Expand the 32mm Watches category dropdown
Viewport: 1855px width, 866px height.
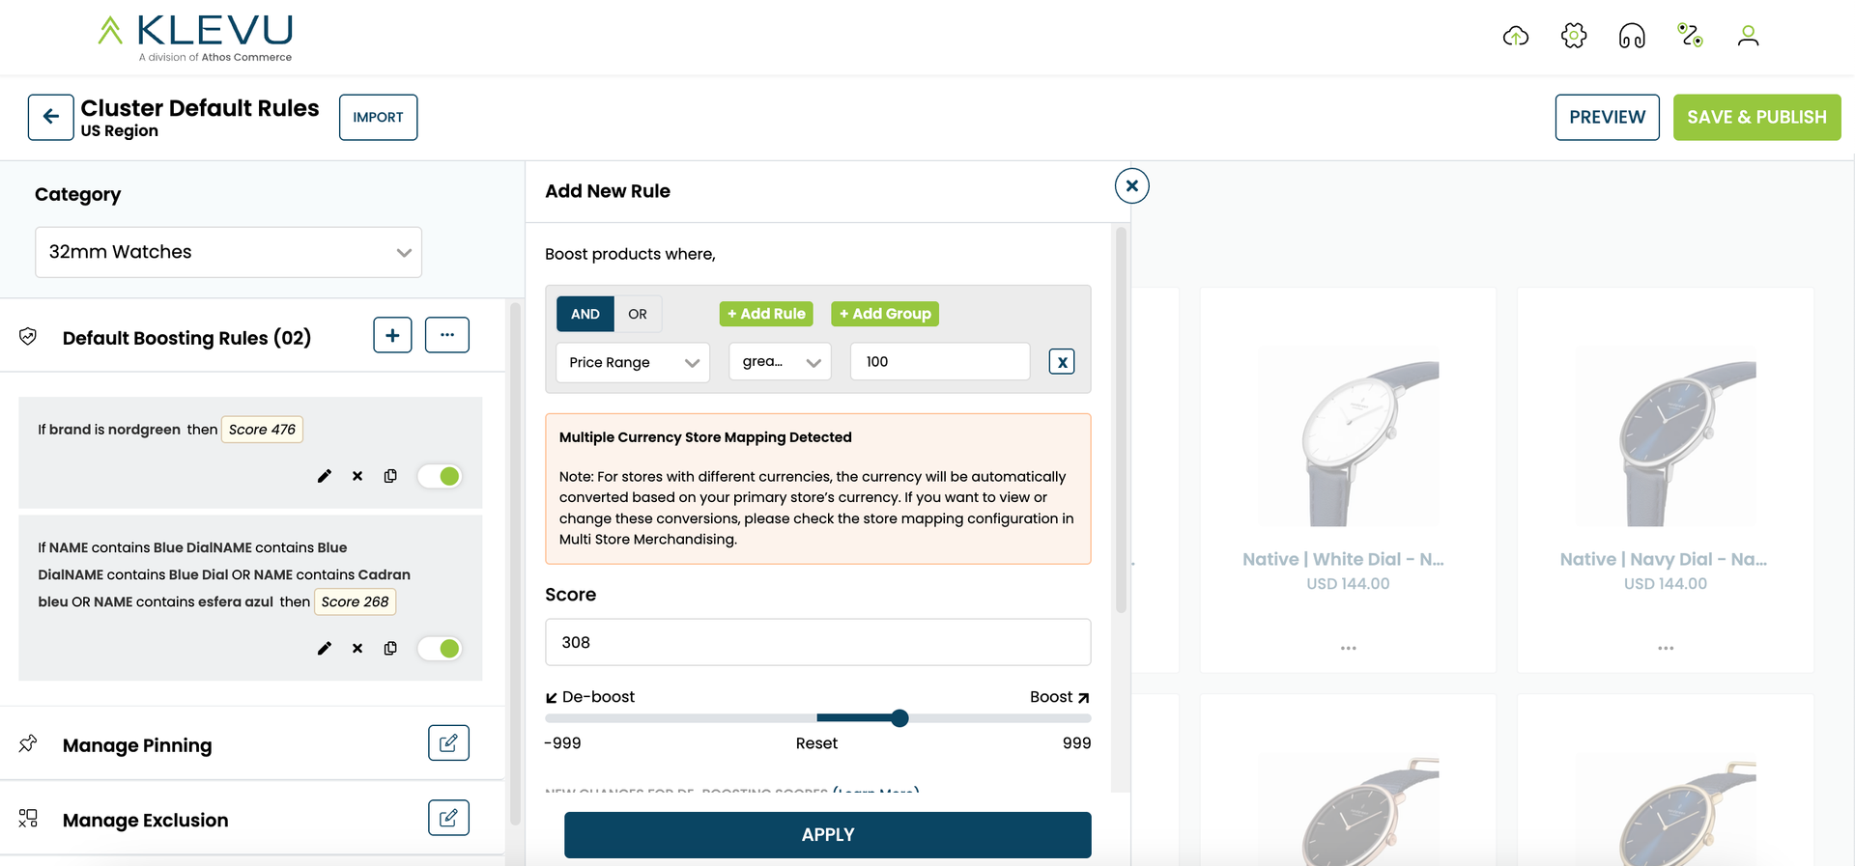[x=228, y=252]
